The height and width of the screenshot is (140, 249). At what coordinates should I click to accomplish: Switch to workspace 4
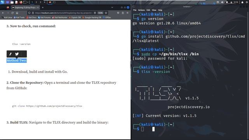pyautogui.click(x=44, y=2)
